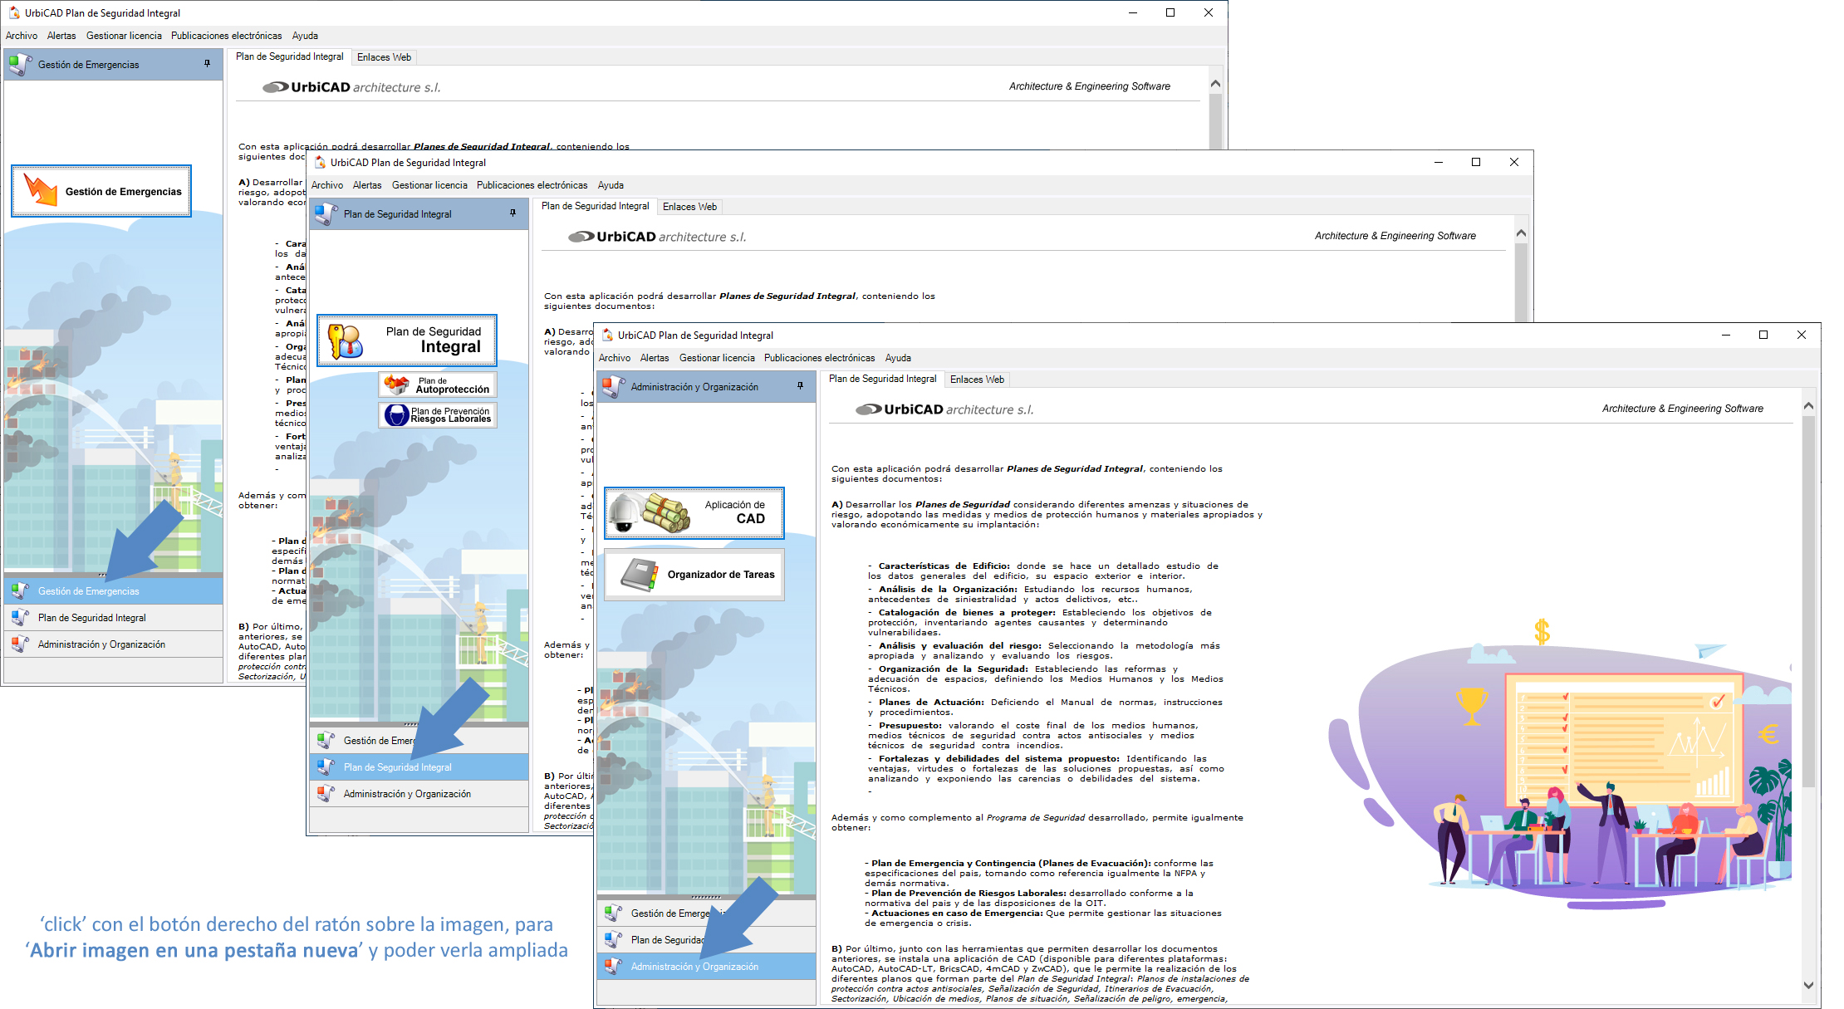Click the orange arrow icon on Gestión de Emergencias button
The height and width of the screenshot is (1009, 1844).
(x=39, y=190)
